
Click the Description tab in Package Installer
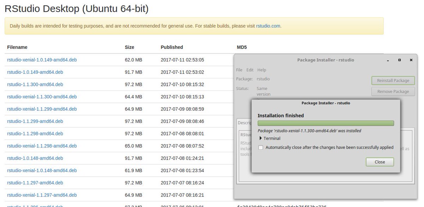tap(244, 123)
